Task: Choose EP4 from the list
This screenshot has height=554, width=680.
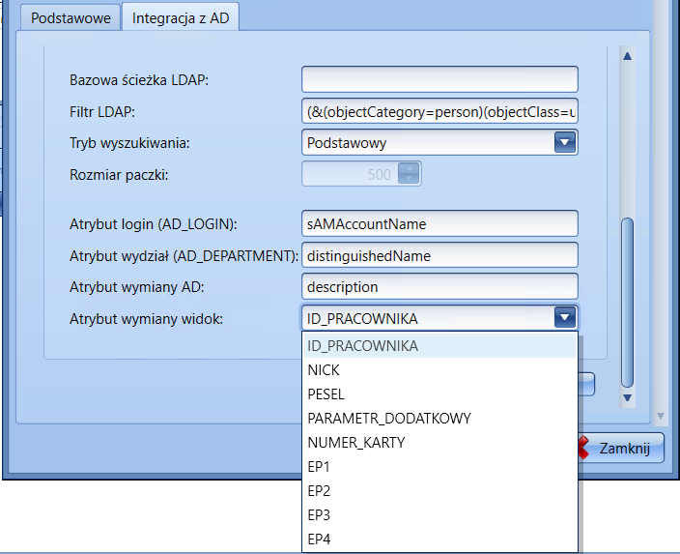Action: [x=439, y=539]
